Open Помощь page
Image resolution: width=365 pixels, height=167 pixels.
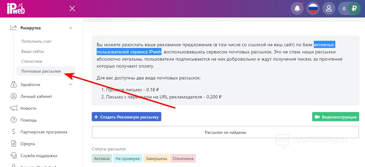point(28,120)
